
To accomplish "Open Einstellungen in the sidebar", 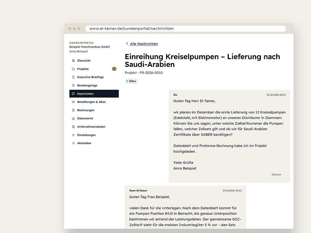I will [94, 135].
